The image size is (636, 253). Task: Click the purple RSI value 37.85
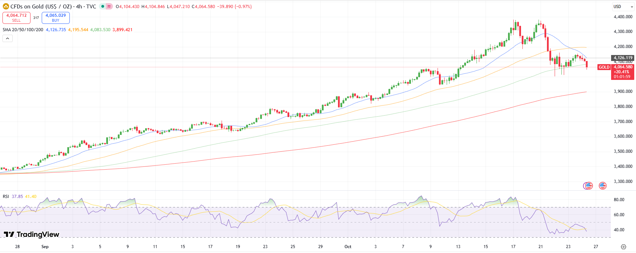17,197
